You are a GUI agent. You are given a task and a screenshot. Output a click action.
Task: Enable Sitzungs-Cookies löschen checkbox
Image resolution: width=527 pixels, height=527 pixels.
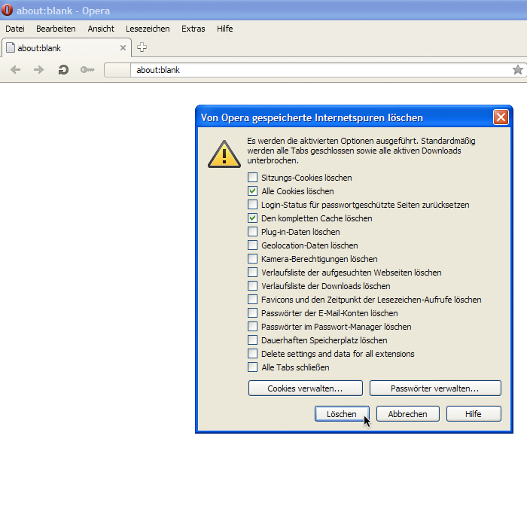(252, 177)
